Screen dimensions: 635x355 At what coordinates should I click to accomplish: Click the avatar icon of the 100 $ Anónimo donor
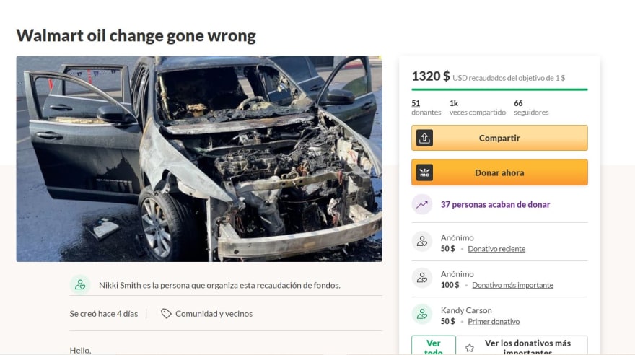click(422, 278)
